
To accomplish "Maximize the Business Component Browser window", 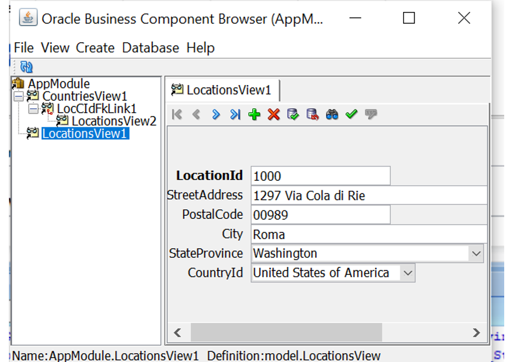I will pyautogui.click(x=409, y=18).
